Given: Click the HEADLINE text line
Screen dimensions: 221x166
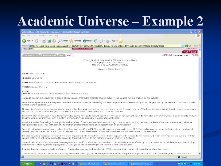Looking at the screenshot, I should (59, 83).
